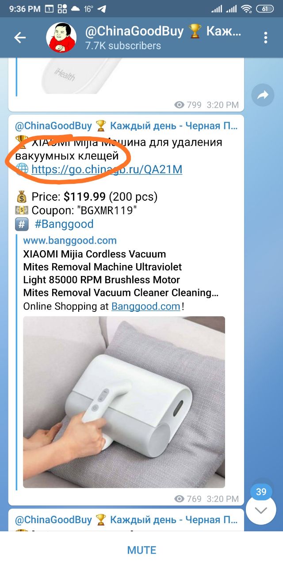Open the https://go.chinagb.ru/QA21M link
Image resolution: width=283 pixels, height=567 pixels.
tap(107, 169)
